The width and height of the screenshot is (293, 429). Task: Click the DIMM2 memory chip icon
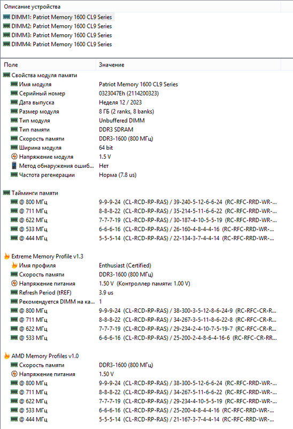pyautogui.click(x=6, y=26)
